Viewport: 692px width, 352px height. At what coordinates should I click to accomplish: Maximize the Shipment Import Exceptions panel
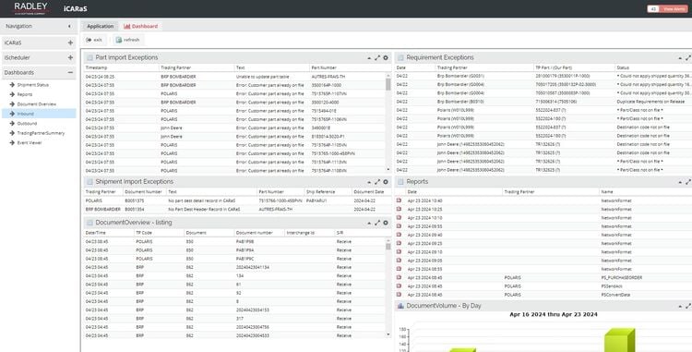click(x=377, y=182)
